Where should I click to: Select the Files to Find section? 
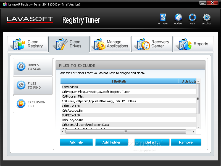(x=33, y=85)
